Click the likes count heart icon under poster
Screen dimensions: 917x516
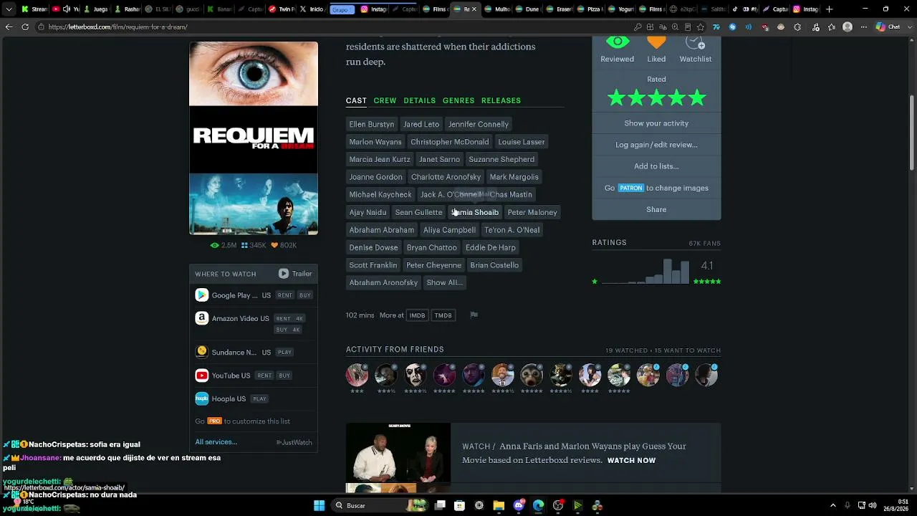coord(274,245)
